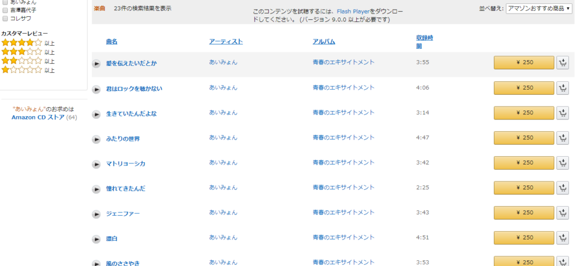Play preview of 憧れてきたんだ
The image size is (578, 266).
pos(96,189)
